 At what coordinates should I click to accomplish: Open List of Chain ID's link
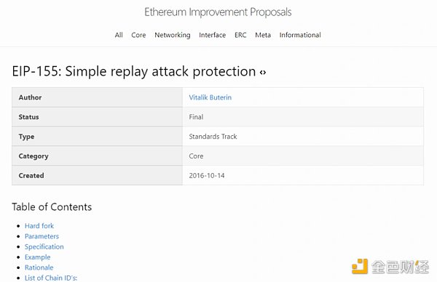tap(51, 278)
